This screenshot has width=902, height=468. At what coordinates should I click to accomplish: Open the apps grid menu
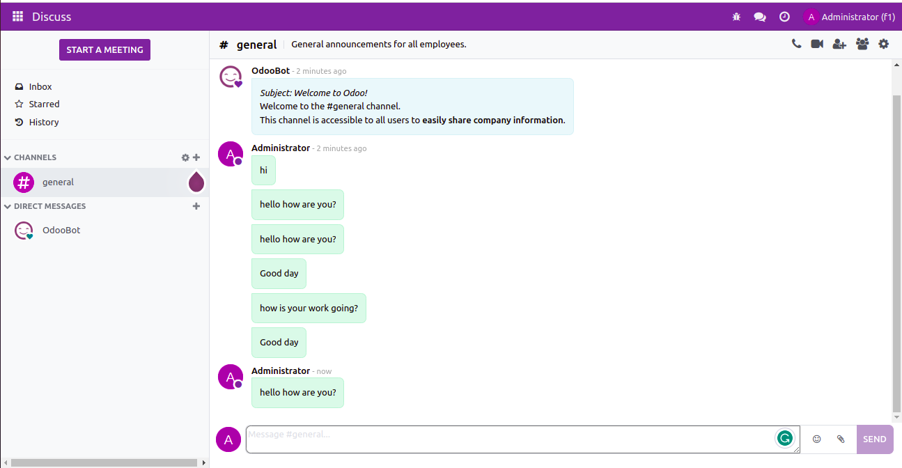point(18,17)
